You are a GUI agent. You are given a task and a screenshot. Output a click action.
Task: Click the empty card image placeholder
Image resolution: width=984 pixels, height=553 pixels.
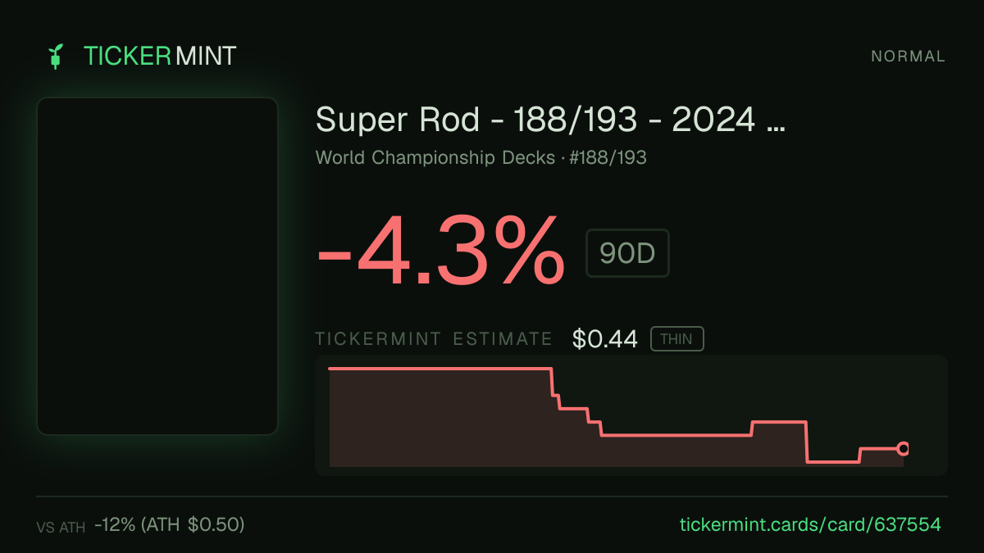pyautogui.click(x=157, y=266)
